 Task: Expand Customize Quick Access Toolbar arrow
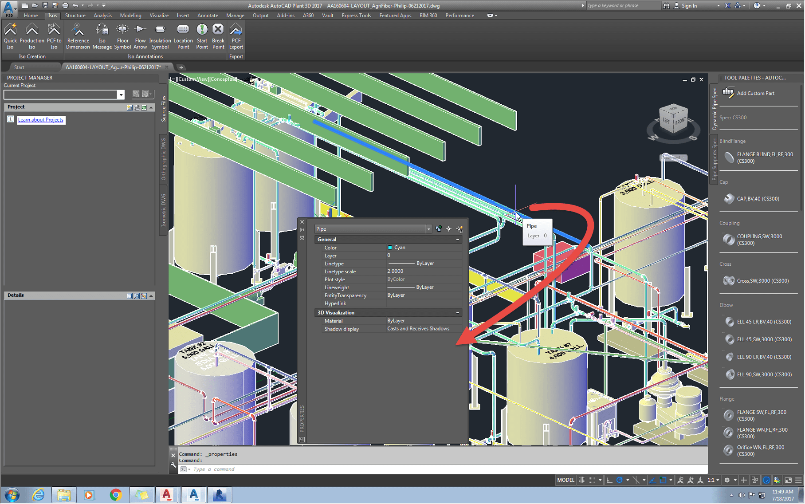click(x=104, y=5)
